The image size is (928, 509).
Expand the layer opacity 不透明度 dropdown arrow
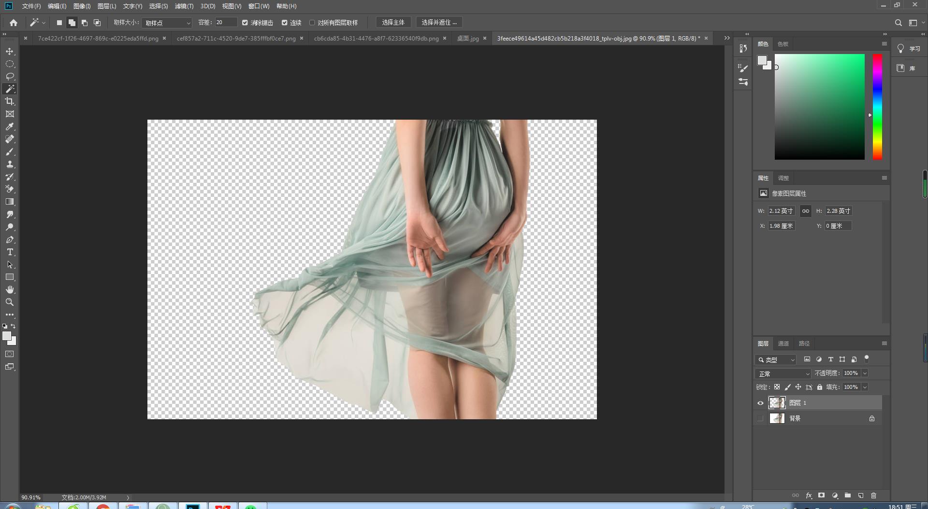[x=865, y=373]
